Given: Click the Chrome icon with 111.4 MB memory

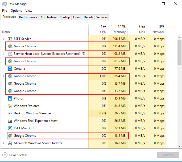Looking at the screenshot, I should pyautogui.click(x=10, y=46).
